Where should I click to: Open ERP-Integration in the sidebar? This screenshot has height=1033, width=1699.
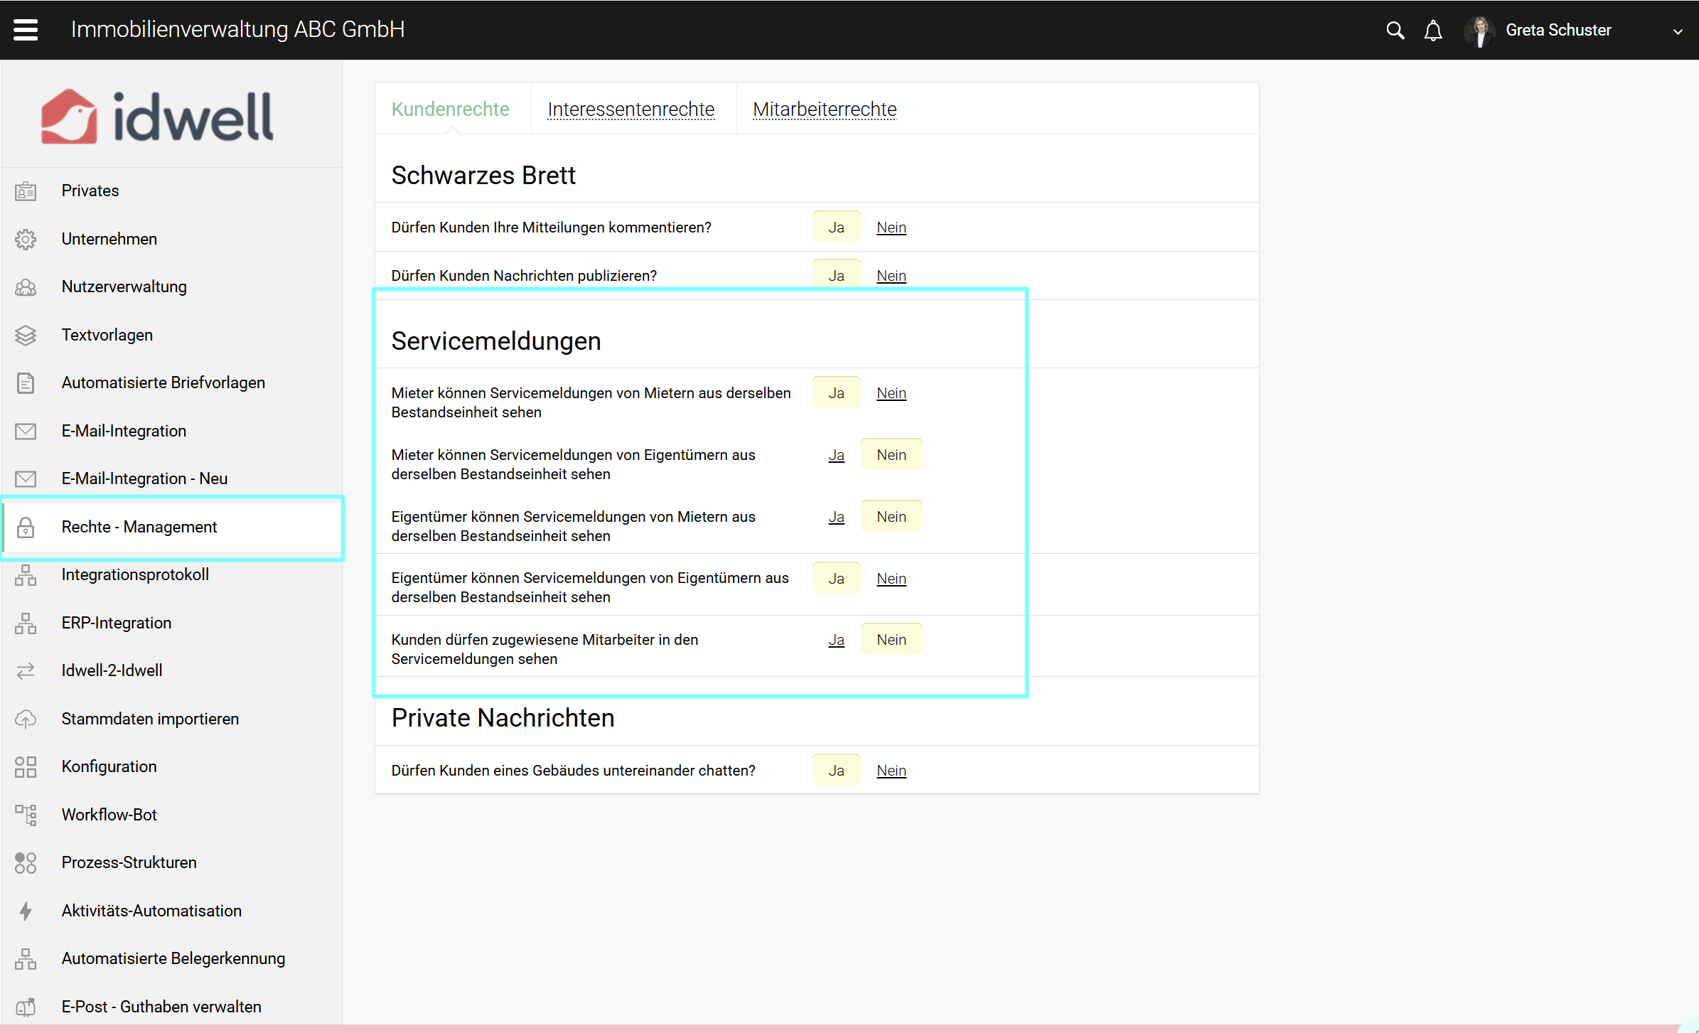click(x=116, y=623)
